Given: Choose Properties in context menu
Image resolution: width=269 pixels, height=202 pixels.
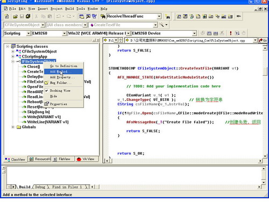Looking at the screenshot, I should pos(63,104).
